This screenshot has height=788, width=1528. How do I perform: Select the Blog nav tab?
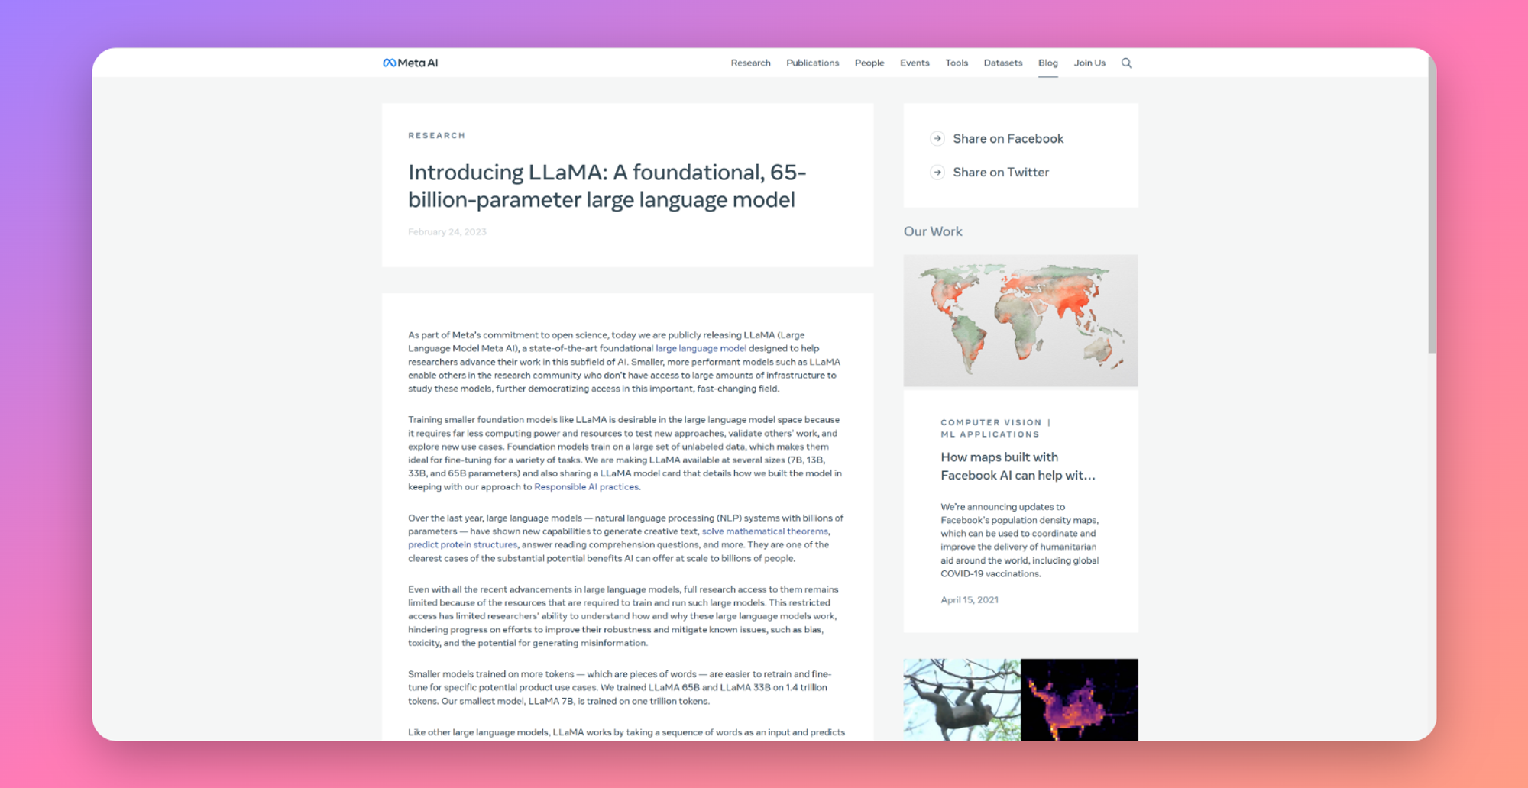tap(1047, 63)
